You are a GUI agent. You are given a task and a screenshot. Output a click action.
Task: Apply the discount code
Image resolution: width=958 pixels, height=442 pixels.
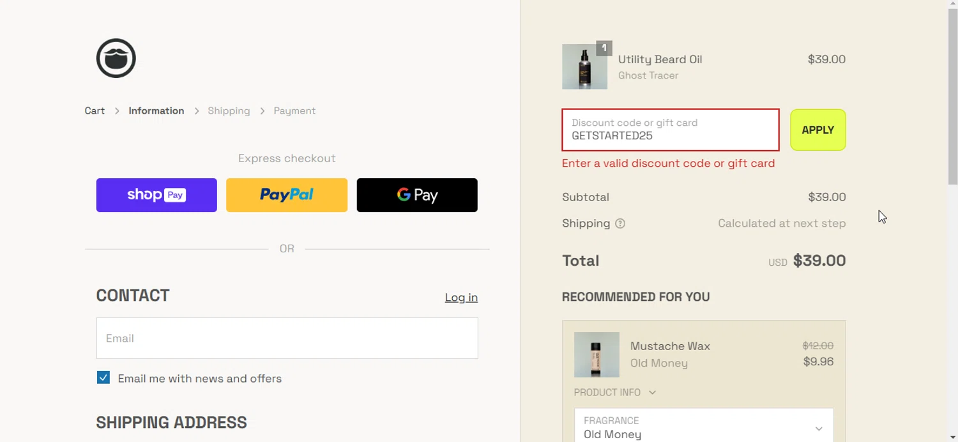pos(818,130)
